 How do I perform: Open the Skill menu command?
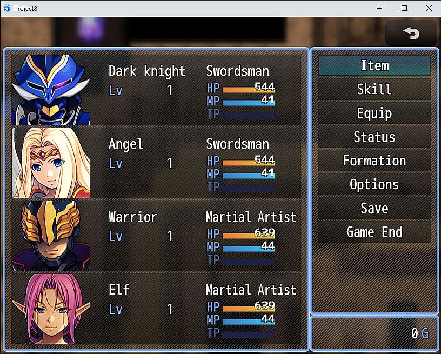[375, 89]
